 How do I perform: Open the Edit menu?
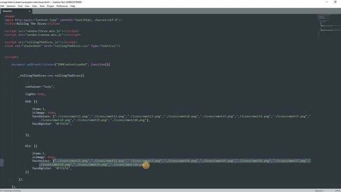pos(2,6)
